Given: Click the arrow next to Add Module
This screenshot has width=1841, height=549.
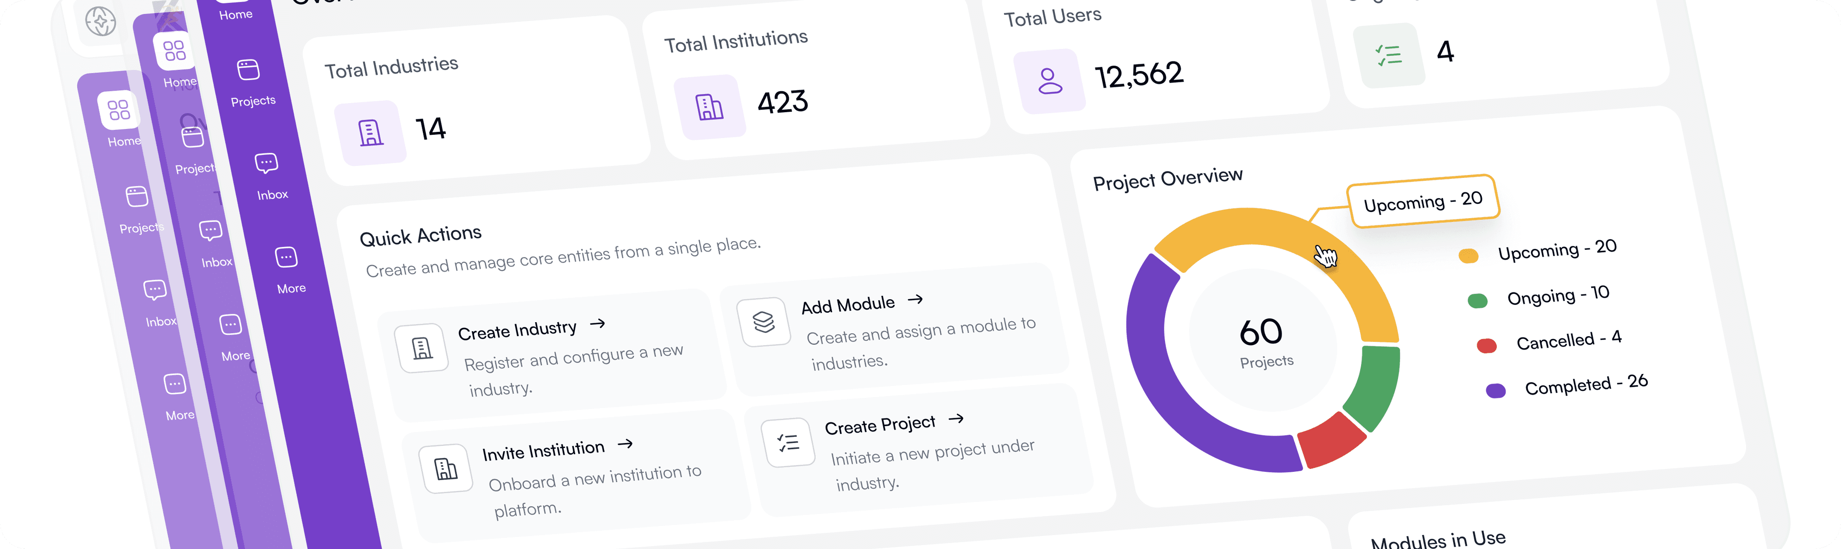Looking at the screenshot, I should click(x=915, y=300).
